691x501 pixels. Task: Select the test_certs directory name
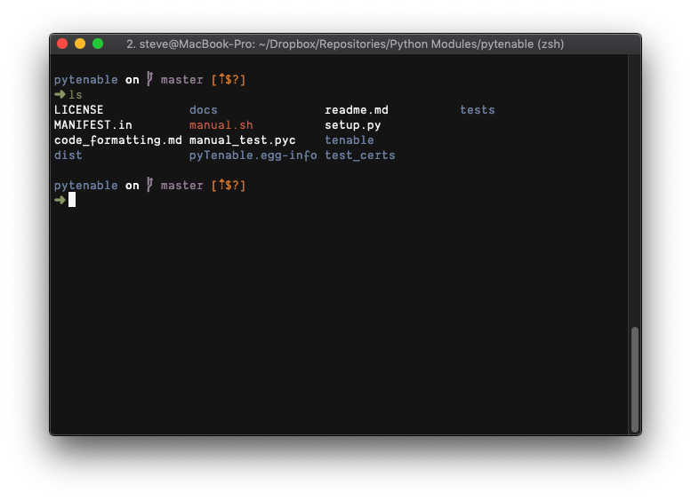click(x=360, y=155)
